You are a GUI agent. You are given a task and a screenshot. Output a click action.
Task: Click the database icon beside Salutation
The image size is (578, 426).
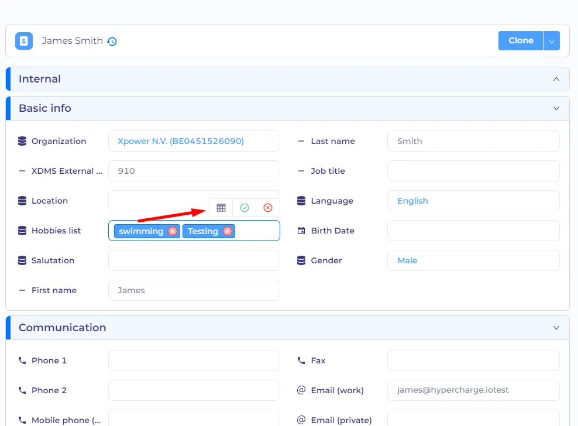[x=22, y=261]
